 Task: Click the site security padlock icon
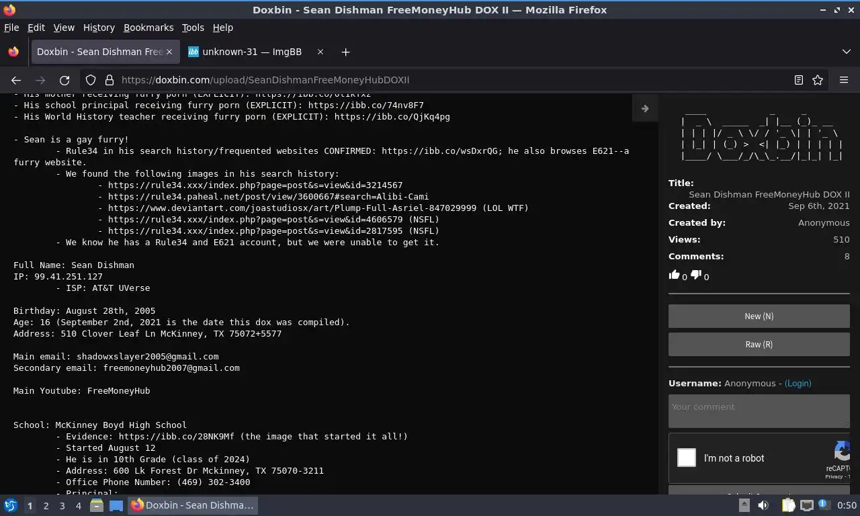(109, 80)
